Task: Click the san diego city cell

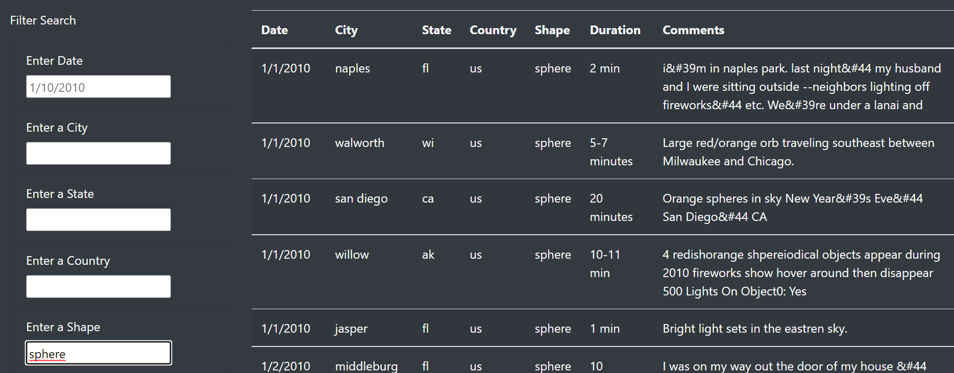Action: pyautogui.click(x=361, y=198)
